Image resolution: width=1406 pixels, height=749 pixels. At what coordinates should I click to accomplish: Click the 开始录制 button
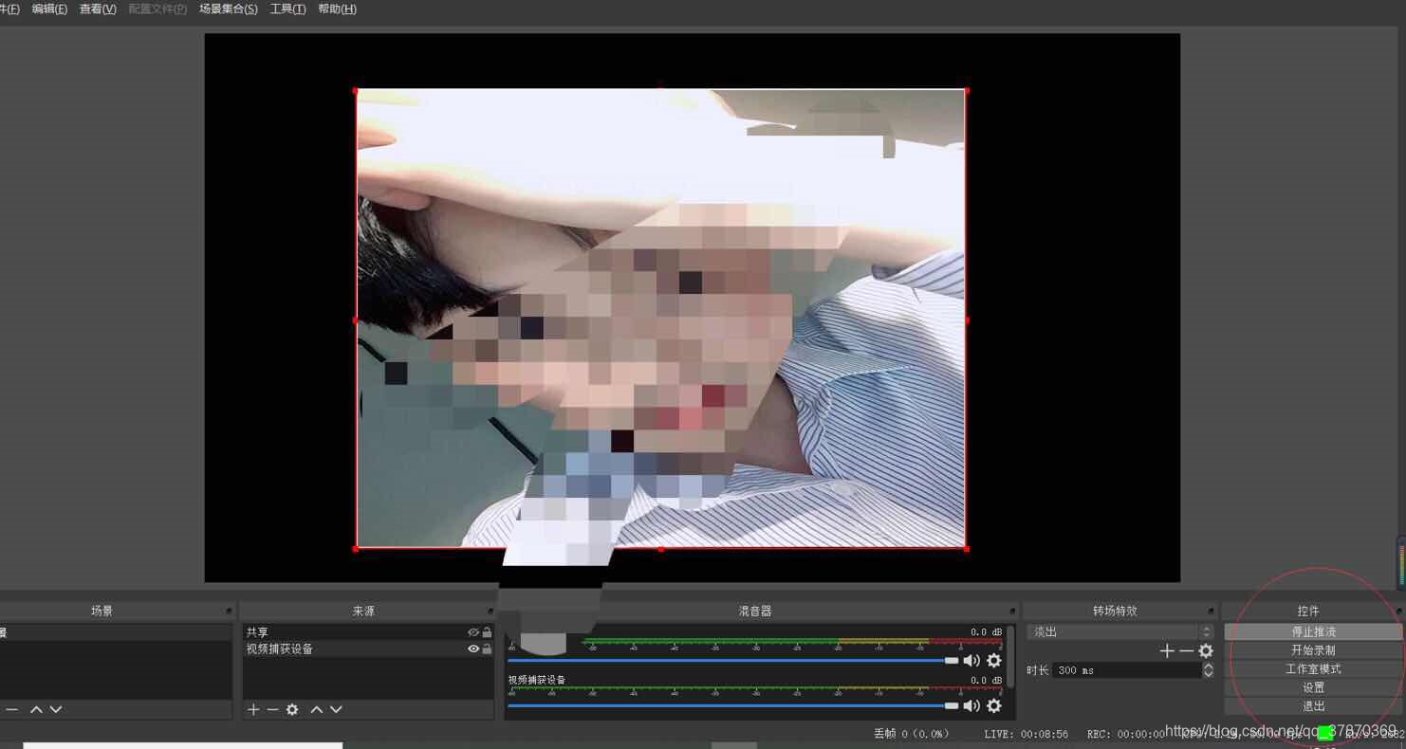(x=1313, y=650)
